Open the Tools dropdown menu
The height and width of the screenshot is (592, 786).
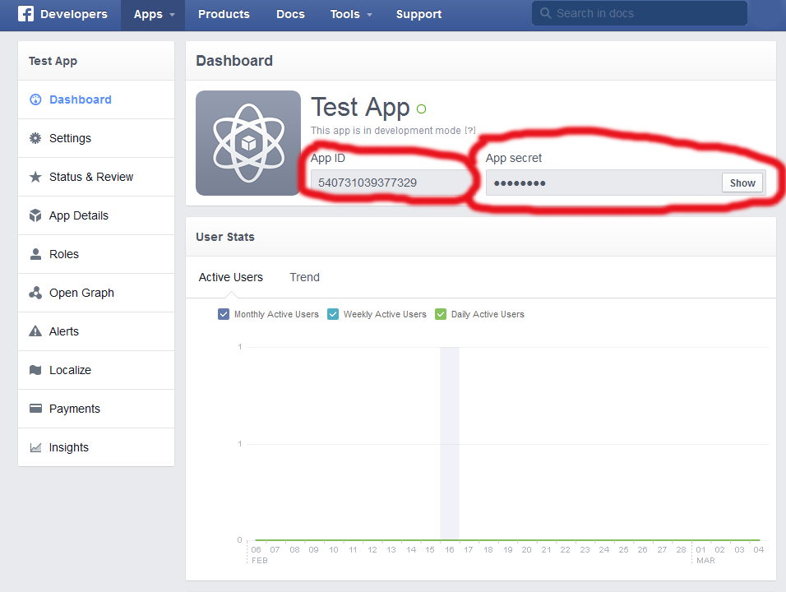(x=351, y=14)
